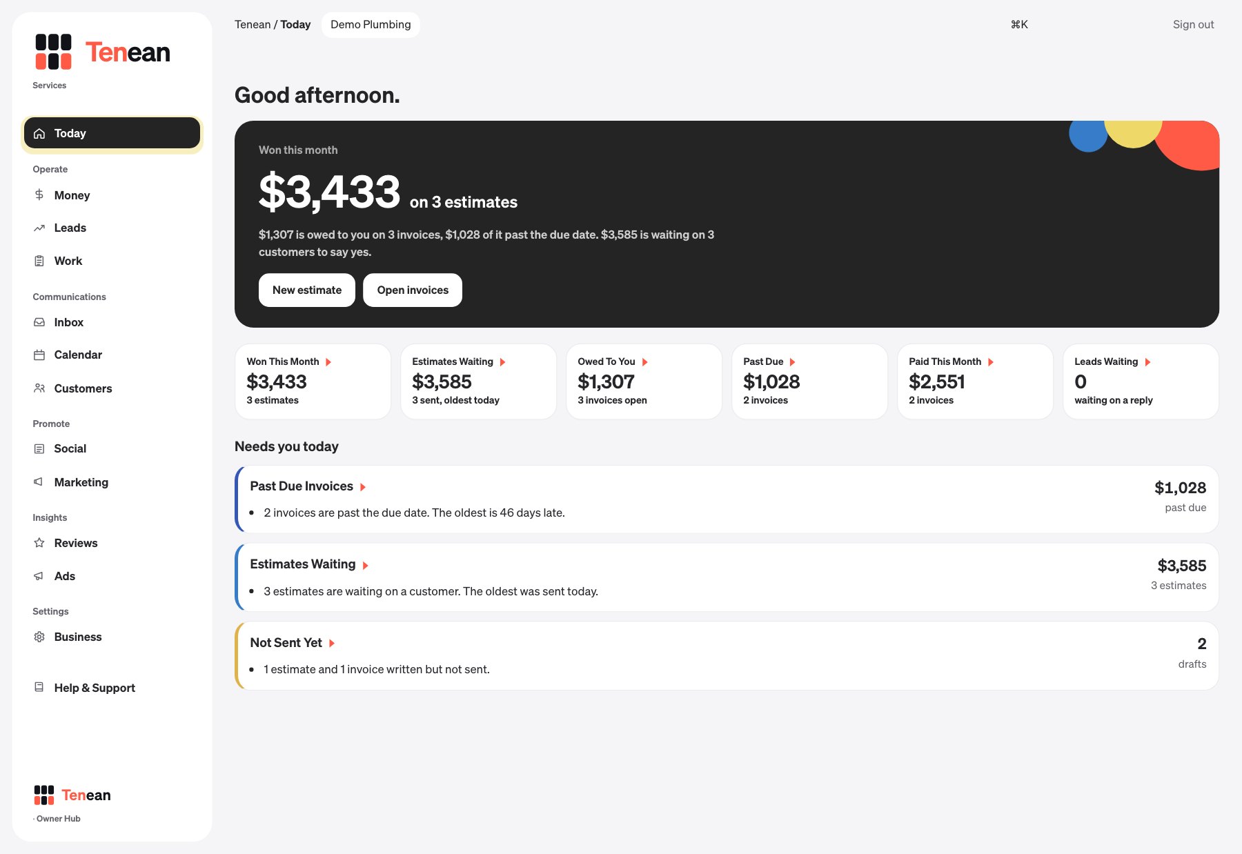
Task: Click the "2 drafts" count
Action: coord(1192,653)
